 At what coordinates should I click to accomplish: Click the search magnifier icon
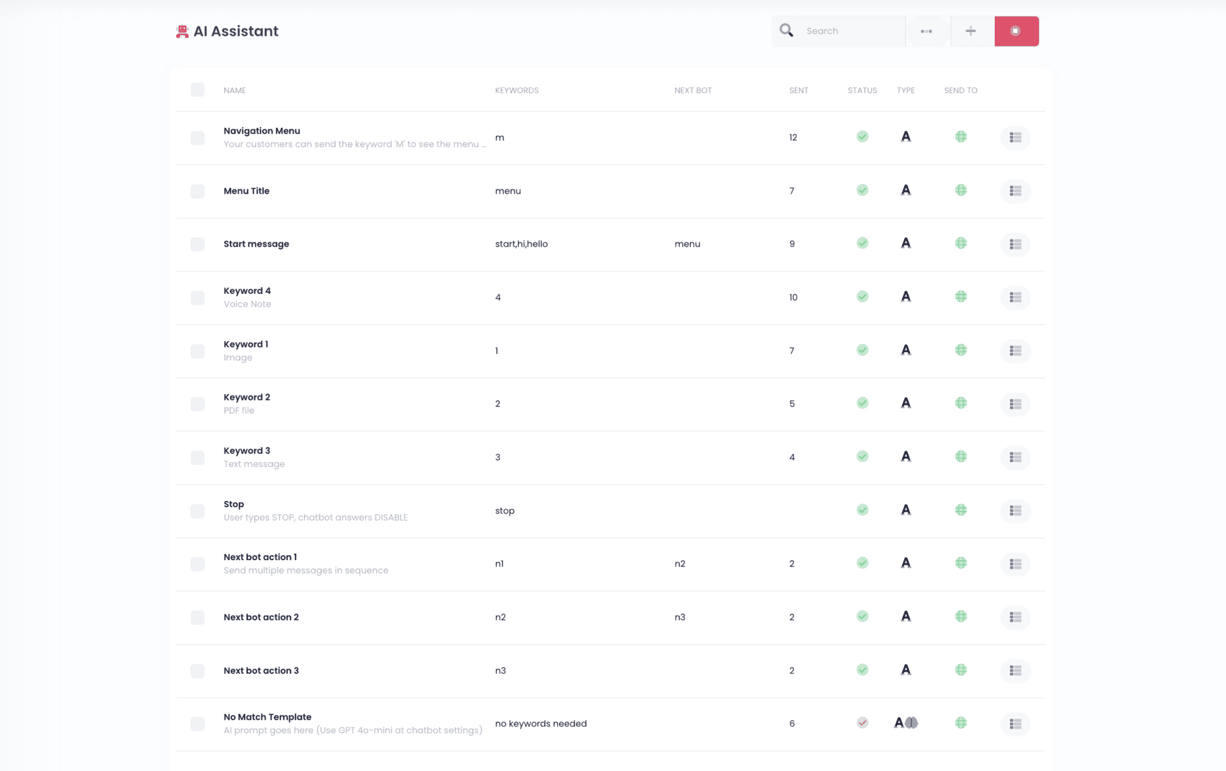(x=786, y=31)
